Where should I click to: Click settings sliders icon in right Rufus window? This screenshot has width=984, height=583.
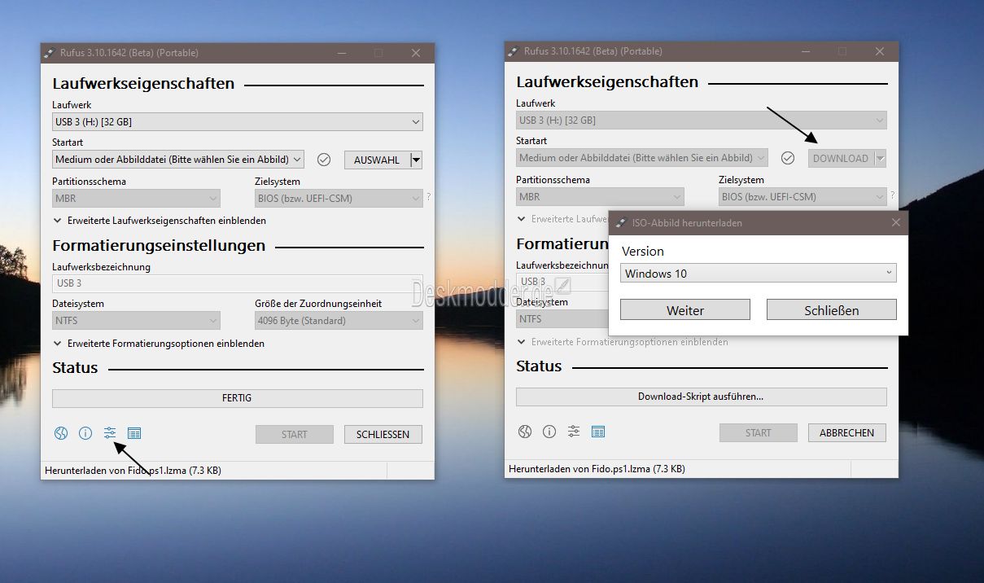pyautogui.click(x=574, y=432)
